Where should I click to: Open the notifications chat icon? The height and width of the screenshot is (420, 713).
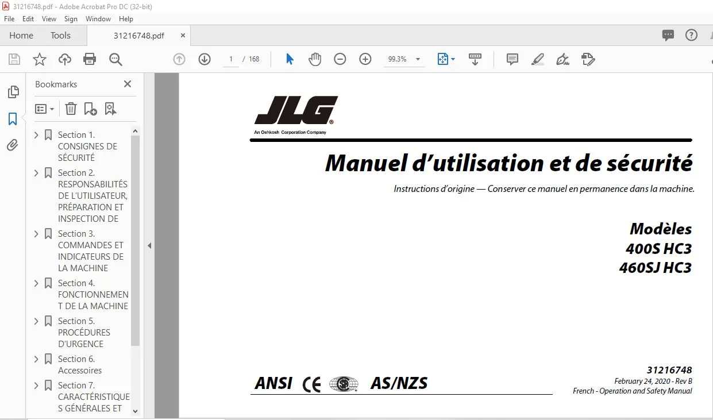pyautogui.click(x=668, y=35)
